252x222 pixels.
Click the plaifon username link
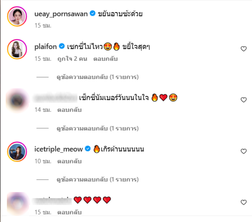point(45,47)
